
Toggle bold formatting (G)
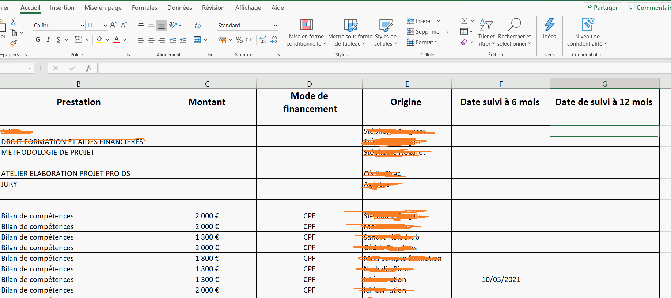pyautogui.click(x=38, y=40)
